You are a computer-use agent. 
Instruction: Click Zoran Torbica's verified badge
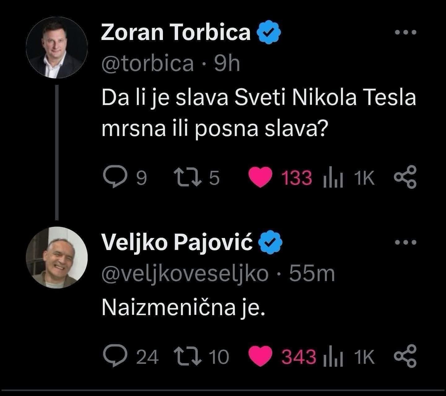pyautogui.click(x=269, y=32)
